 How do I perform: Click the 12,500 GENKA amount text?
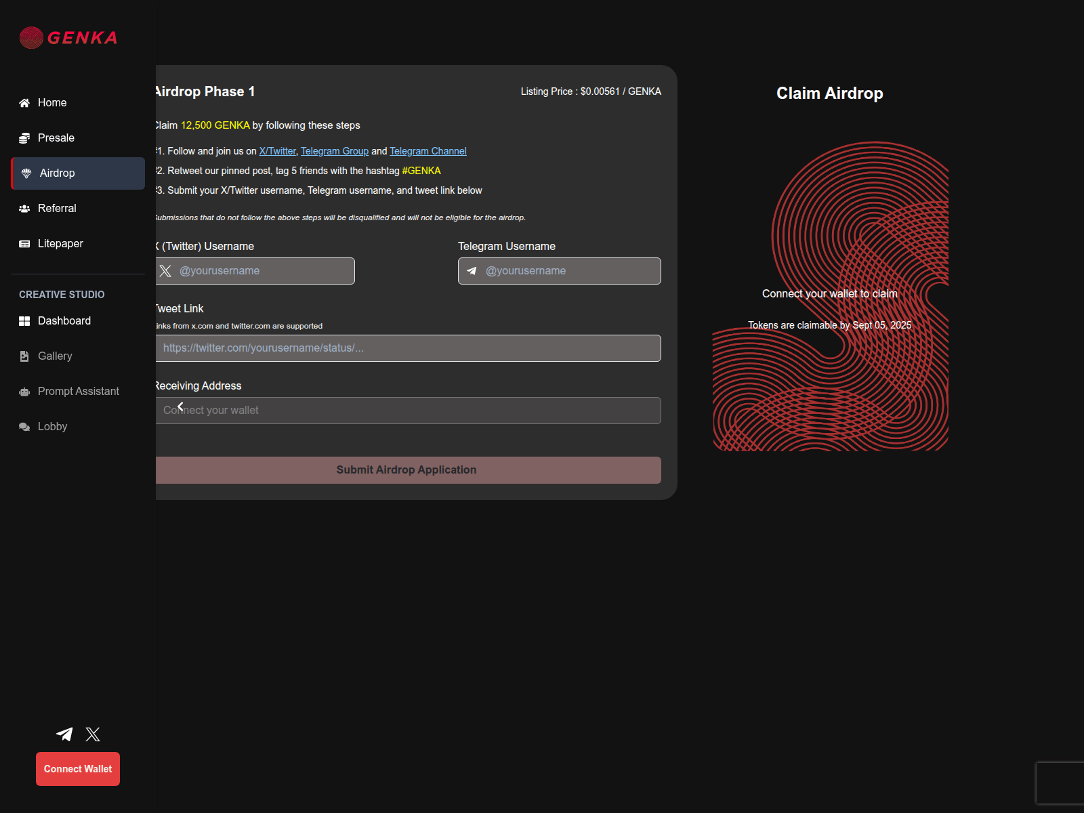(215, 125)
